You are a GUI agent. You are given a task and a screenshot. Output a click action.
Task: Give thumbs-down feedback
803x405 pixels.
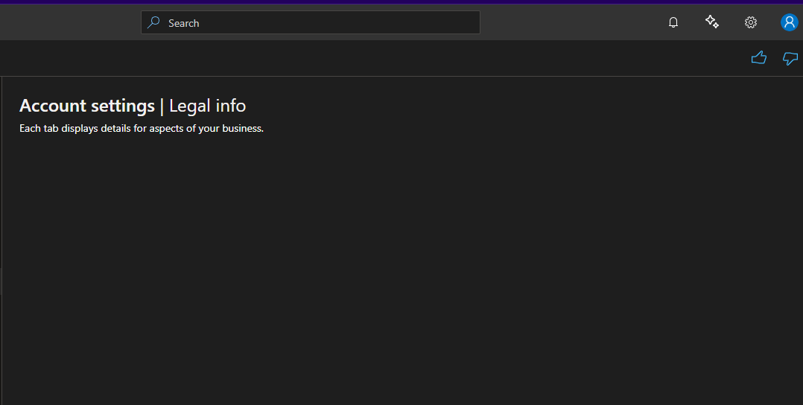pyautogui.click(x=791, y=58)
